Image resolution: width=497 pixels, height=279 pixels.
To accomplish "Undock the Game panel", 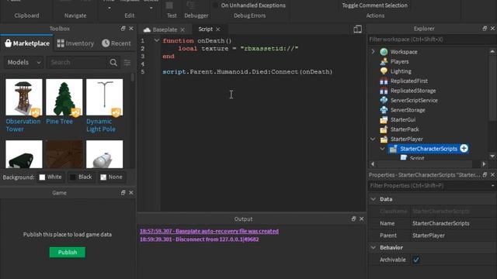I will (123, 193).
